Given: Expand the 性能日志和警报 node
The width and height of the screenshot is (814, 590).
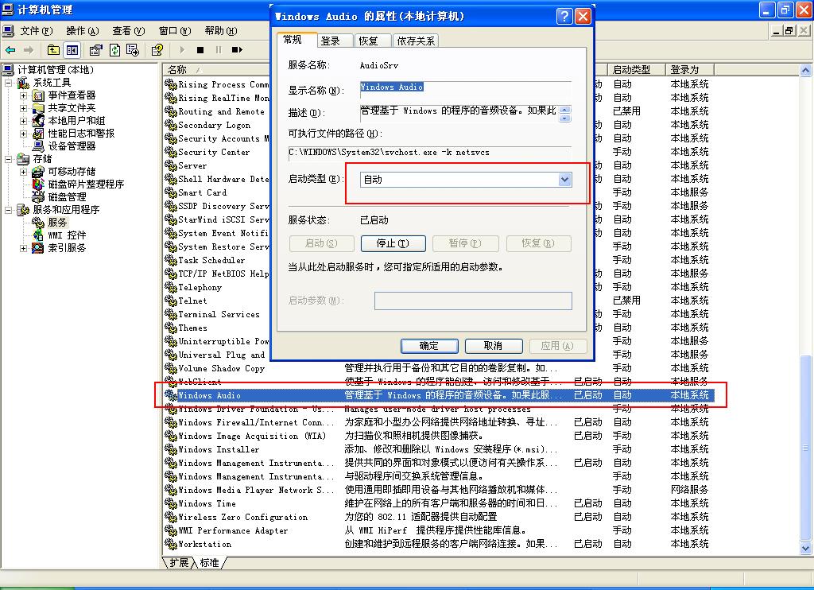Looking at the screenshot, I should click(x=23, y=134).
